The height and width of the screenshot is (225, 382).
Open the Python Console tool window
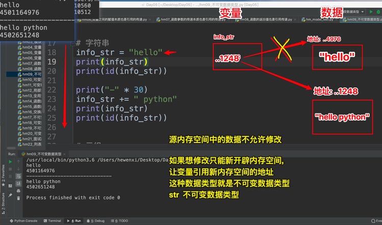pyautogui.click(x=23, y=221)
